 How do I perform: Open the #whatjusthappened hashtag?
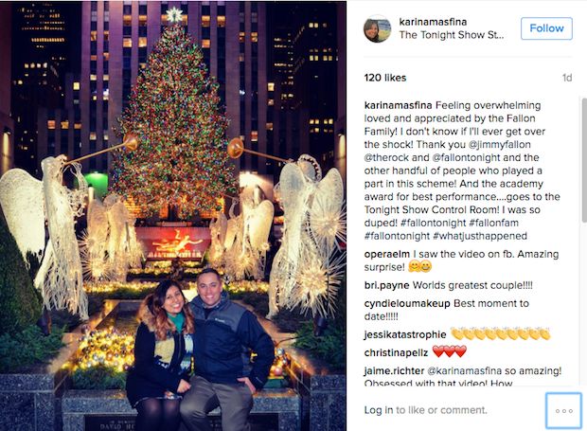point(480,236)
